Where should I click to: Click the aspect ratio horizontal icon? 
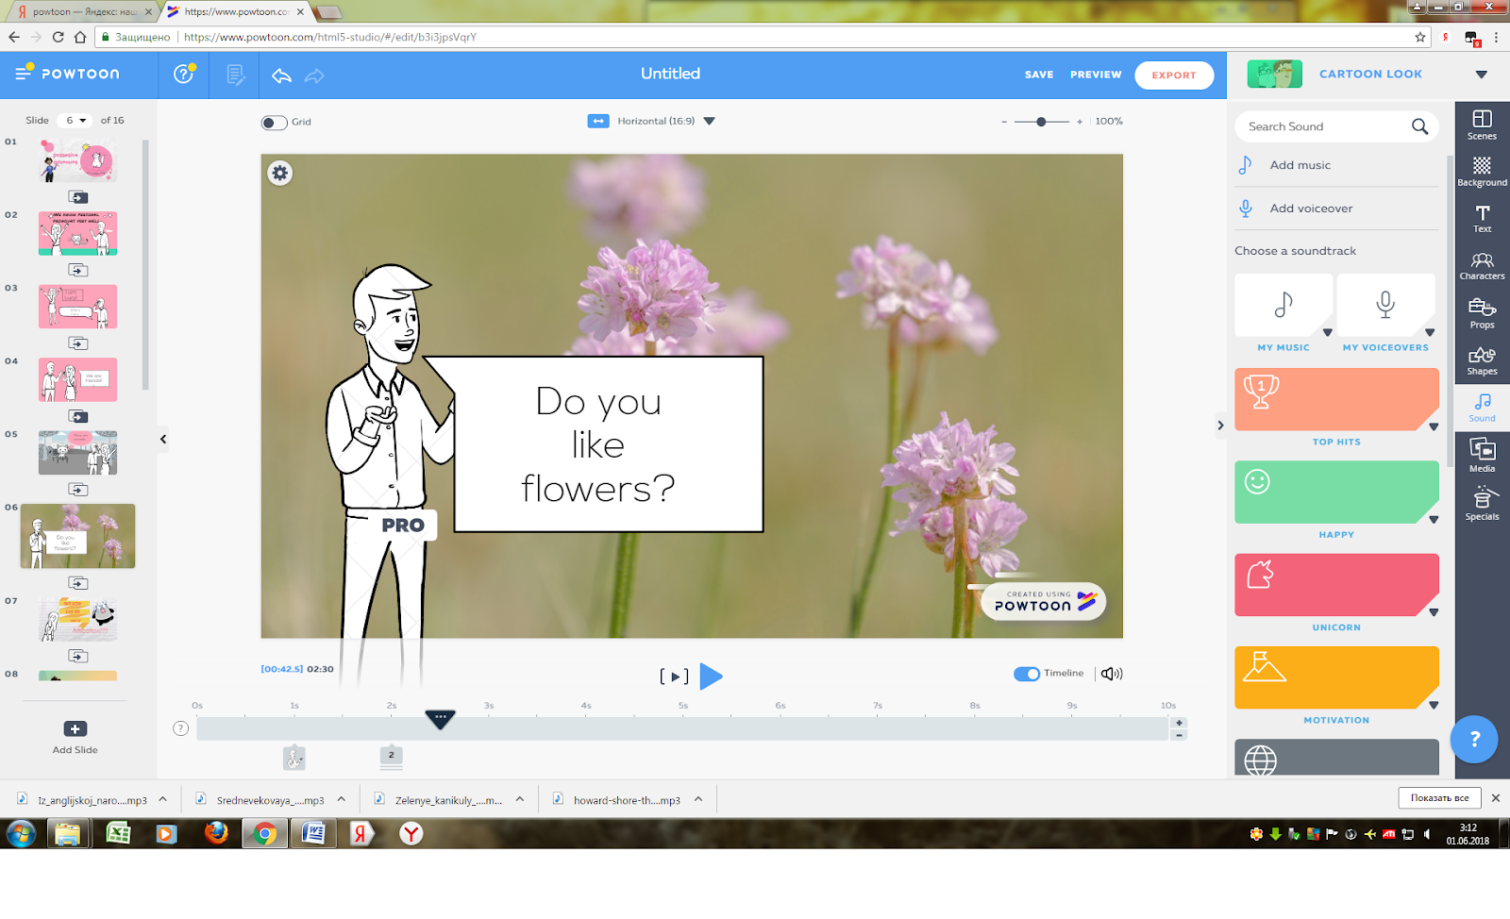pyautogui.click(x=598, y=121)
